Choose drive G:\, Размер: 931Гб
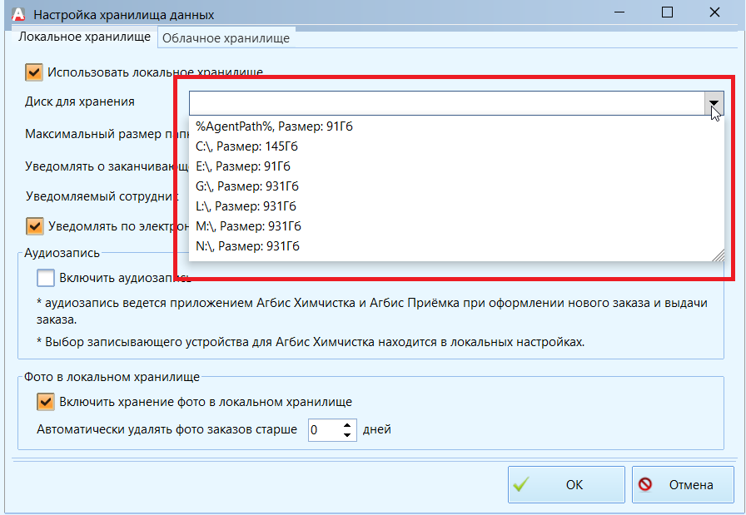Image resolution: width=746 pixels, height=515 pixels. click(x=456, y=186)
